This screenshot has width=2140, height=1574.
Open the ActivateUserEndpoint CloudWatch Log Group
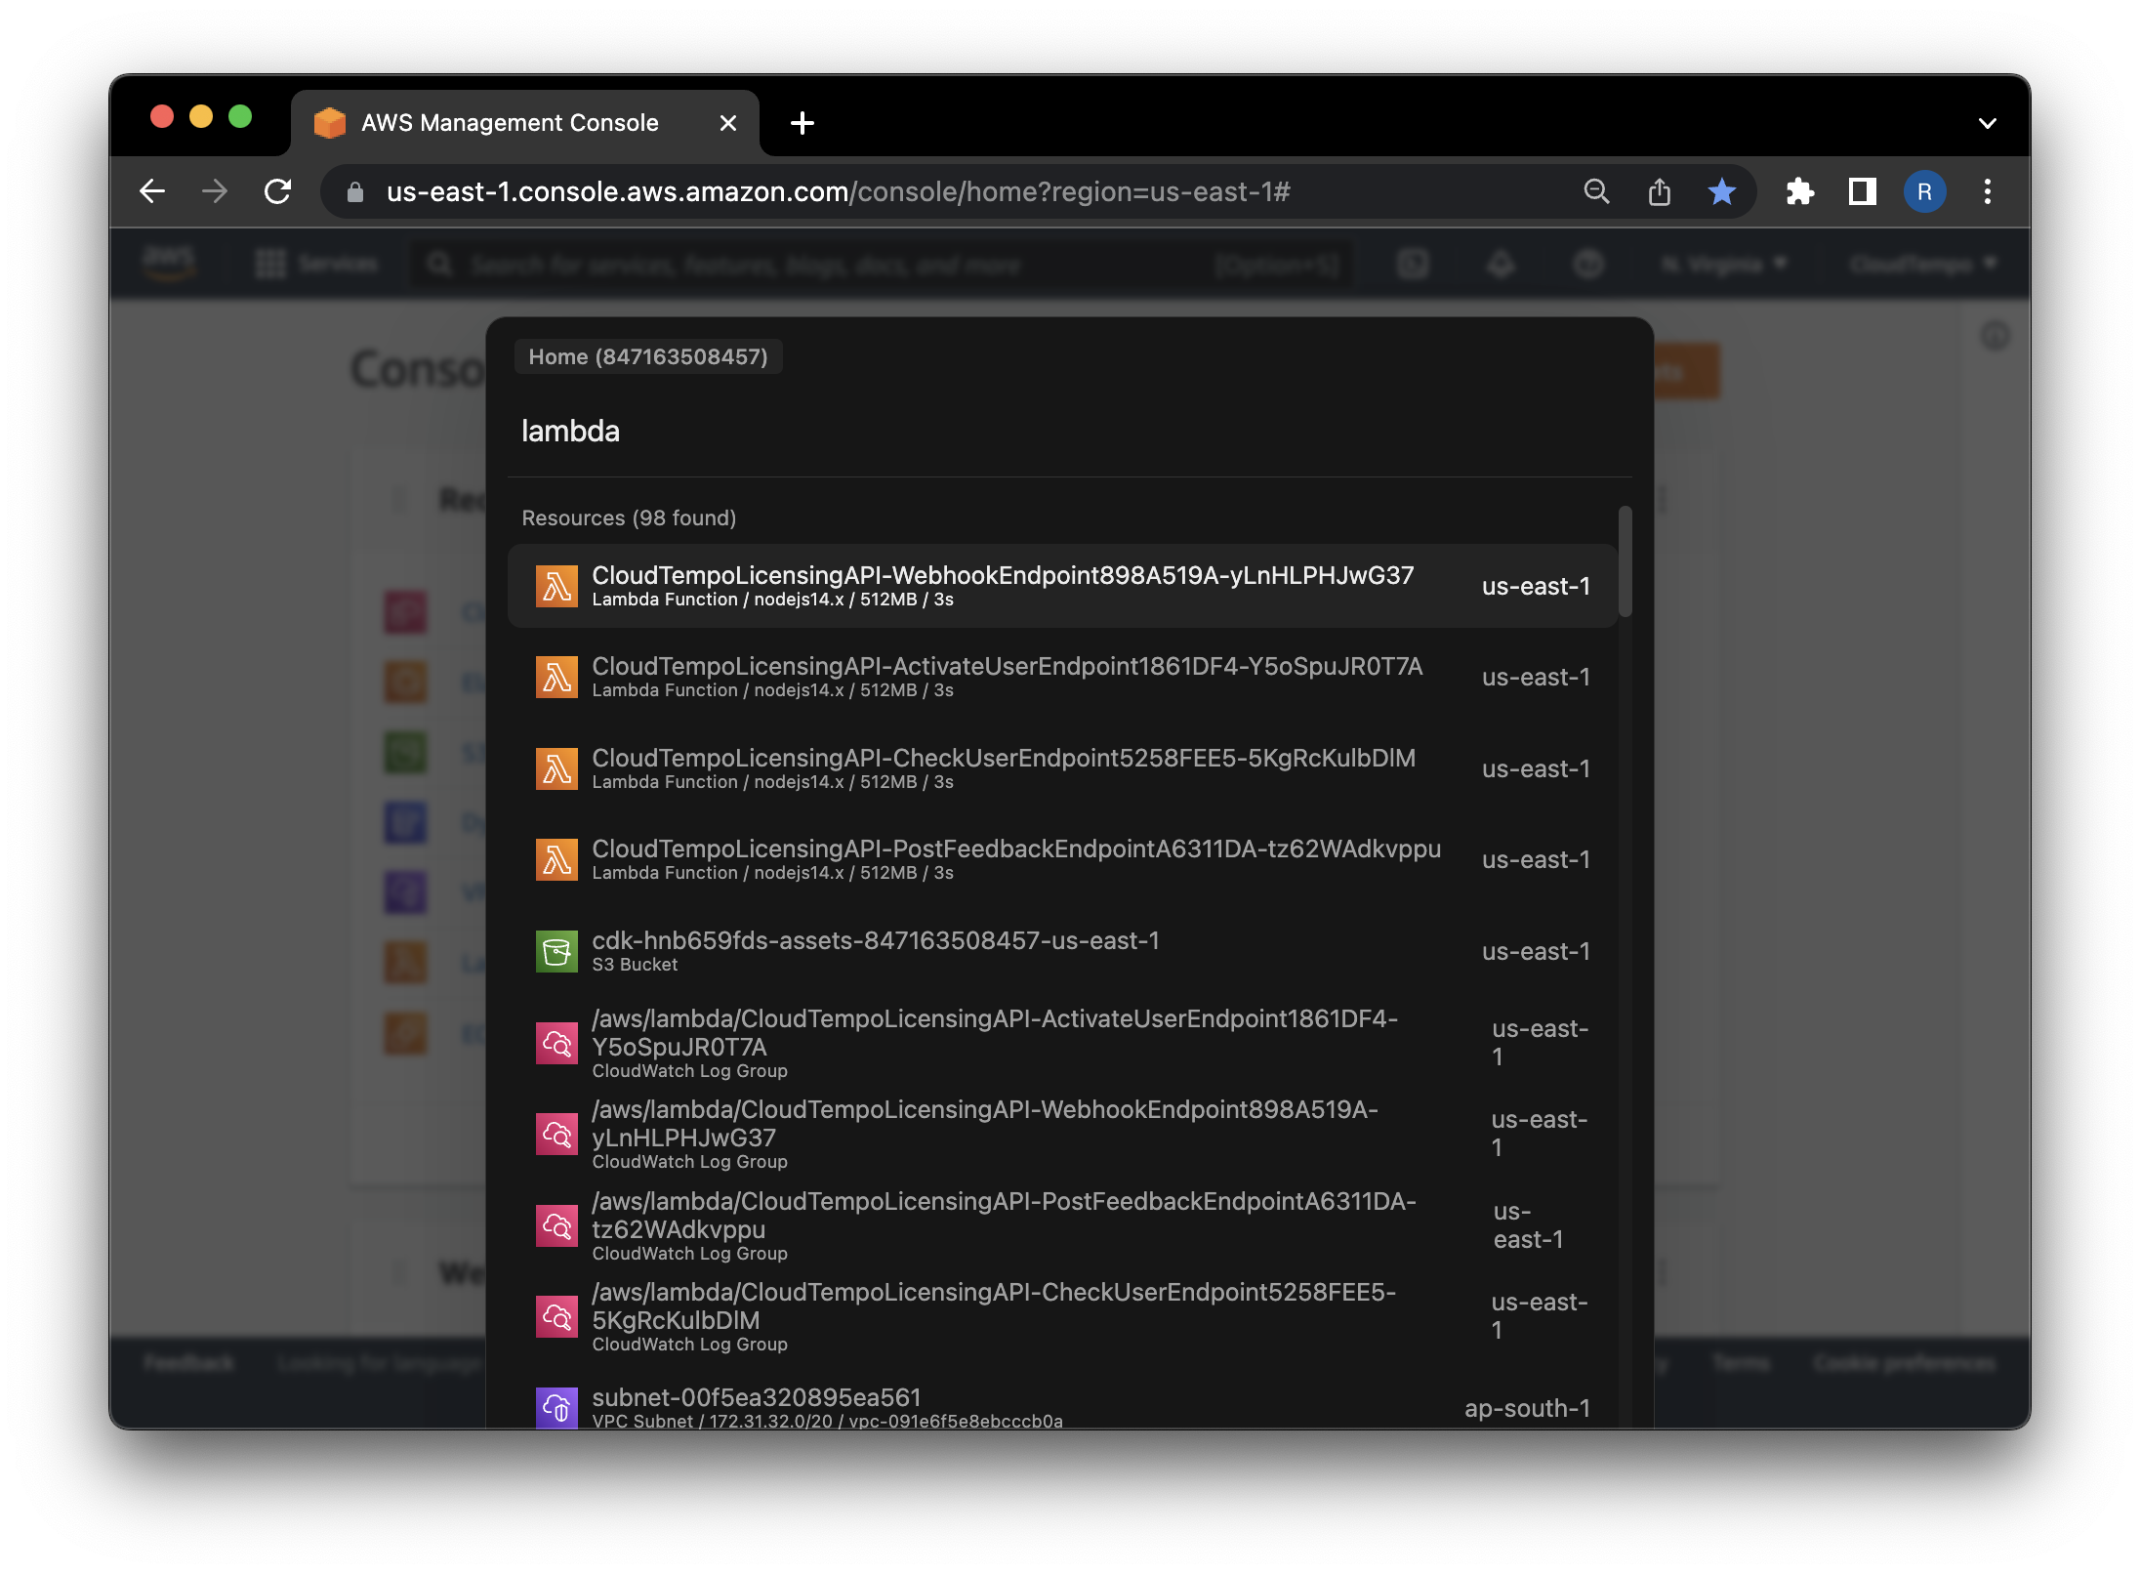tap(1062, 1043)
